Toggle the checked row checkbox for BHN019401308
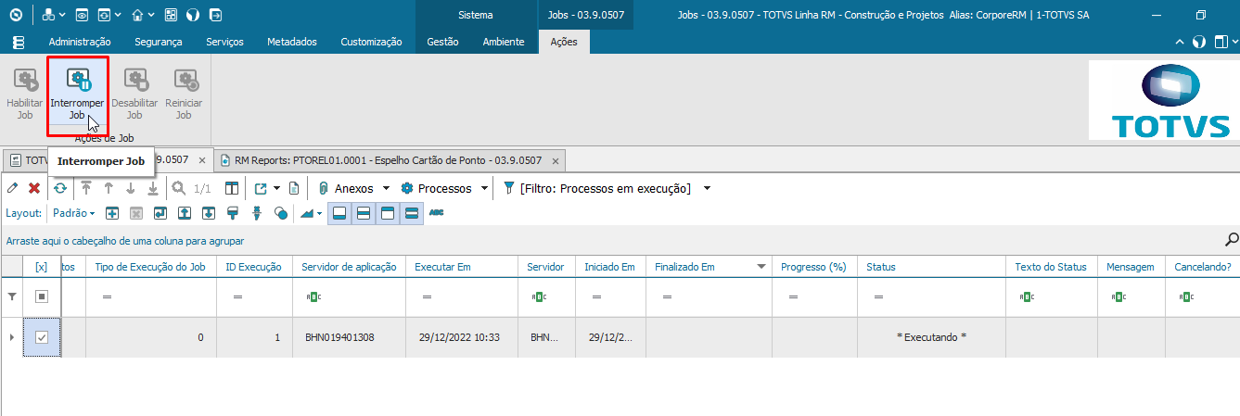This screenshot has width=1240, height=416. pyautogui.click(x=42, y=337)
